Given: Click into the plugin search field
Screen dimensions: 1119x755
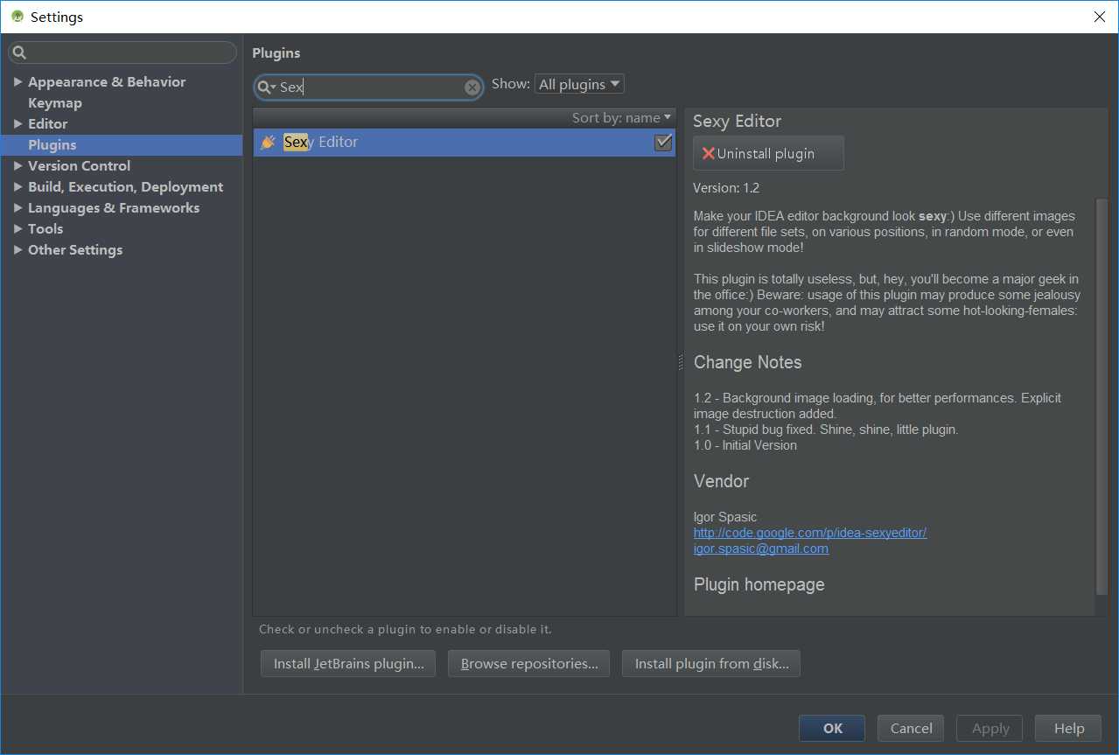Looking at the screenshot, I should click(368, 87).
